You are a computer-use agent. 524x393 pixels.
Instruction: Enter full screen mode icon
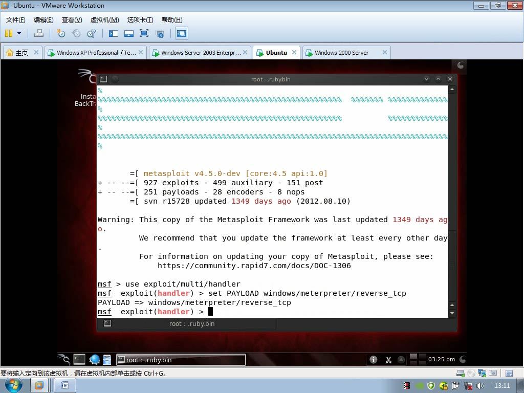pos(144,33)
